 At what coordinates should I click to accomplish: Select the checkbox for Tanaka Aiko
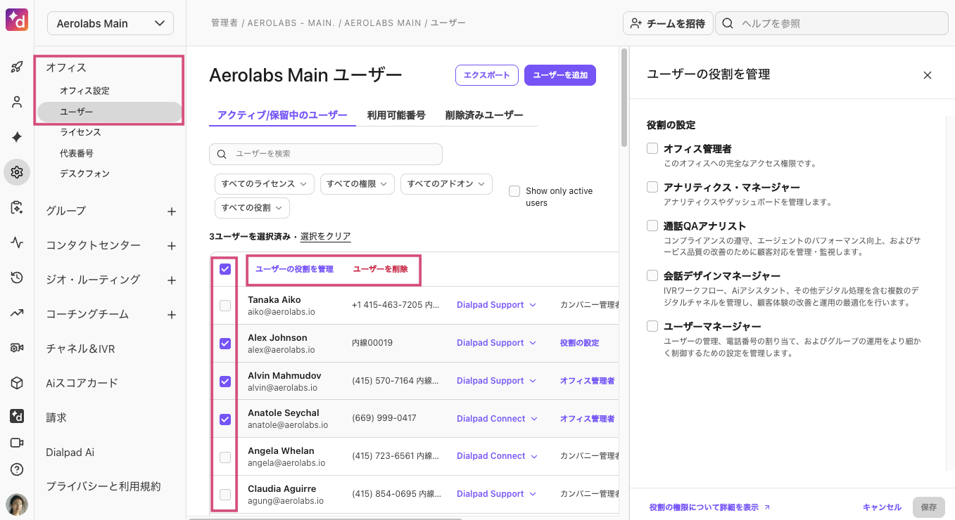225,306
